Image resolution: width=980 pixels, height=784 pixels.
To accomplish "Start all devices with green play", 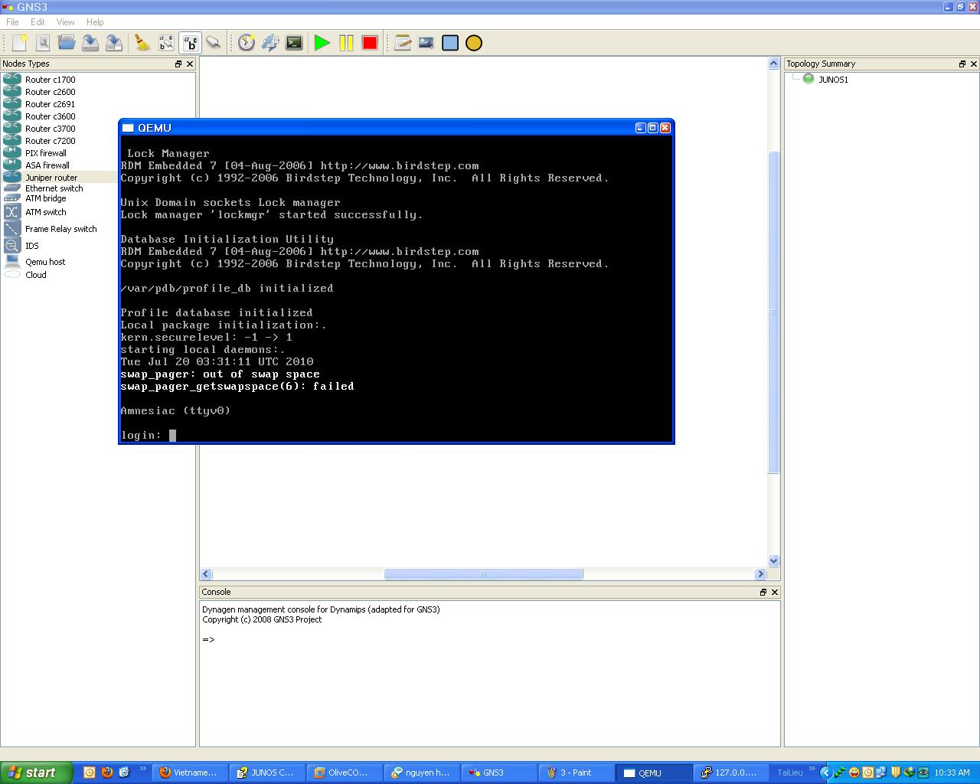I will [322, 43].
